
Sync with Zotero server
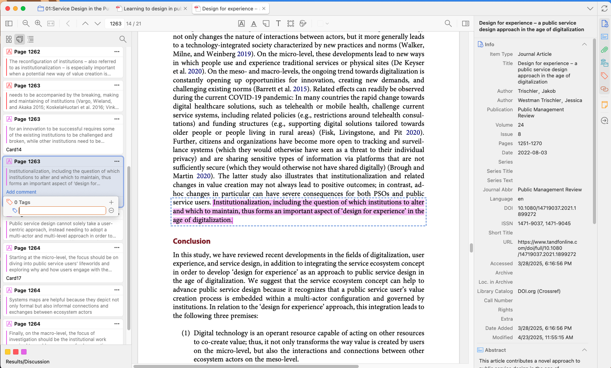(x=604, y=8)
